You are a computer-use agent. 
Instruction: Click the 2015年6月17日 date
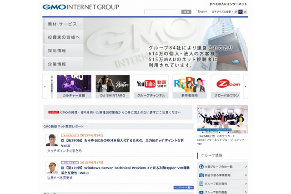91,163
